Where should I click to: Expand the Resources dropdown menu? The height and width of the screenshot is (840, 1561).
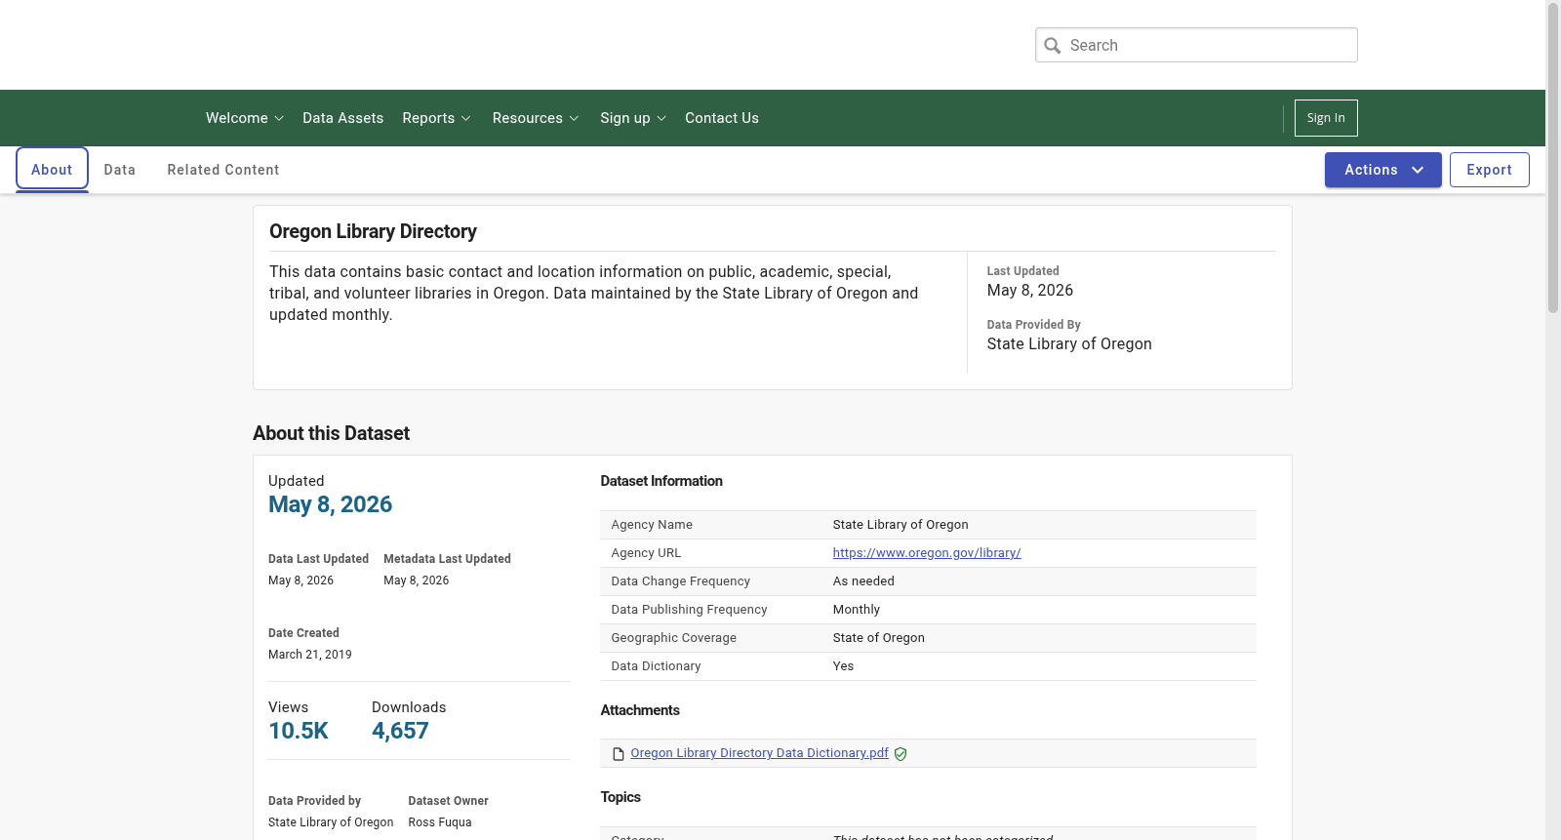click(x=536, y=118)
